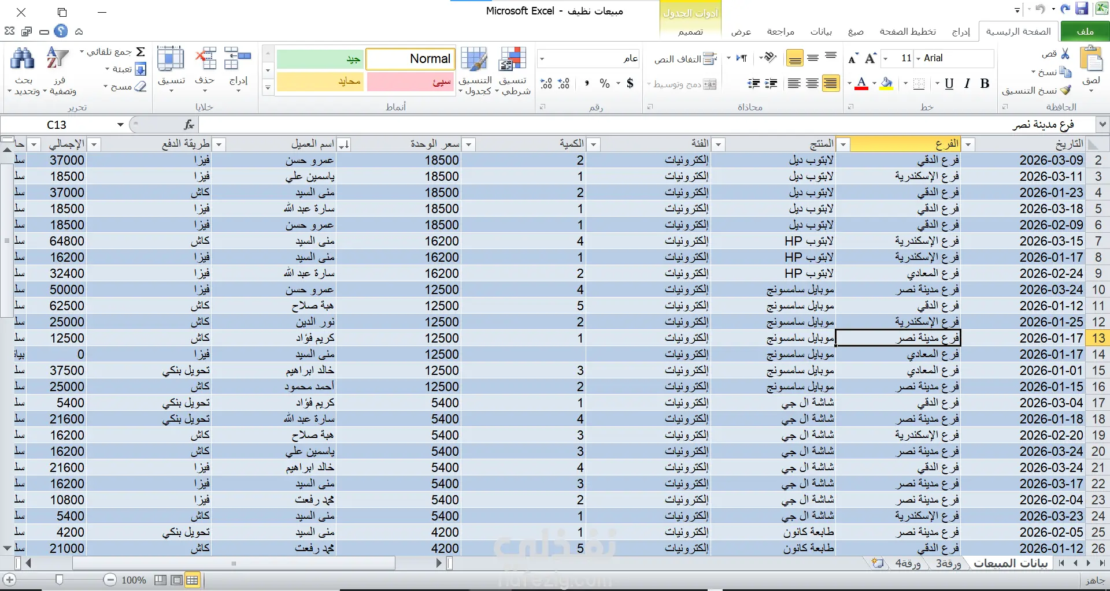The image size is (1110, 591).
Task: Toggle center horizontal alignment
Action: coord(812,84)
